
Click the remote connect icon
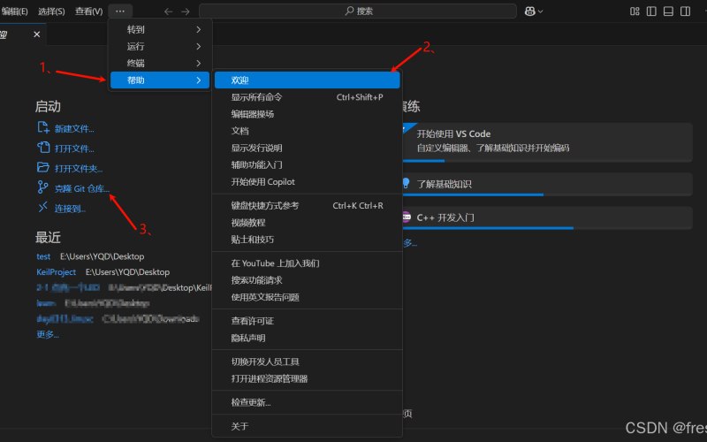point(42,207)
